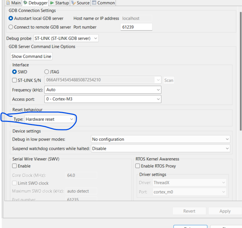Choose the JTAG interface option

47,72
